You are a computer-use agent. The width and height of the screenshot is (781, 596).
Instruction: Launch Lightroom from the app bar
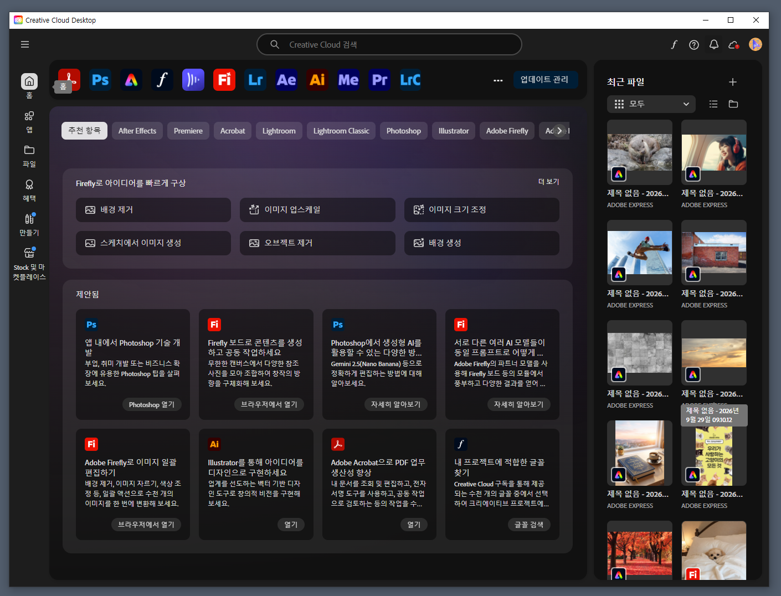pyautogui.click(x=255, y=80)
